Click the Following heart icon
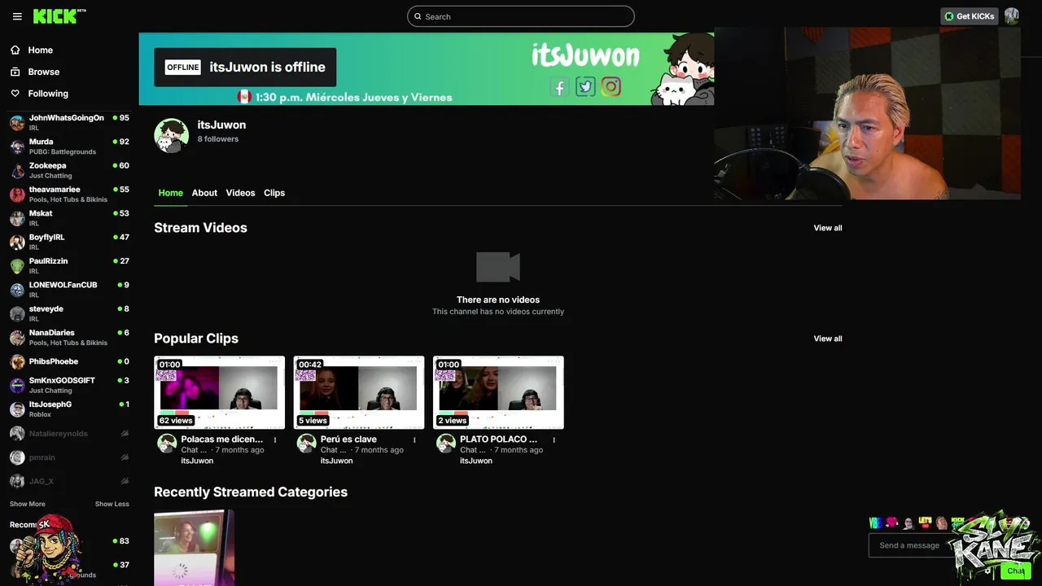Screen dimensions: 1042x586 pyautogui.click(x=15, y=94)
